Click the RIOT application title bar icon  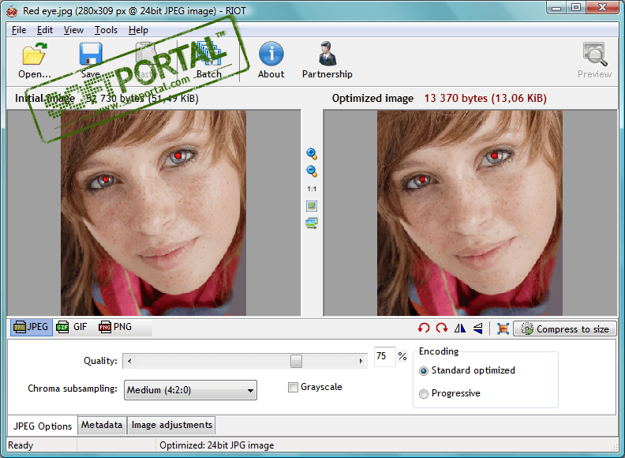click(12, 11)
